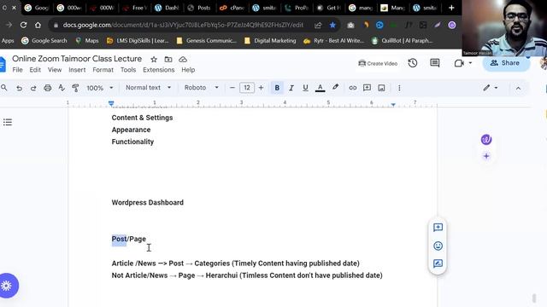The width and height of the screenshot is (547, 307).
Task: Open the Format menu
Action: 103,70
